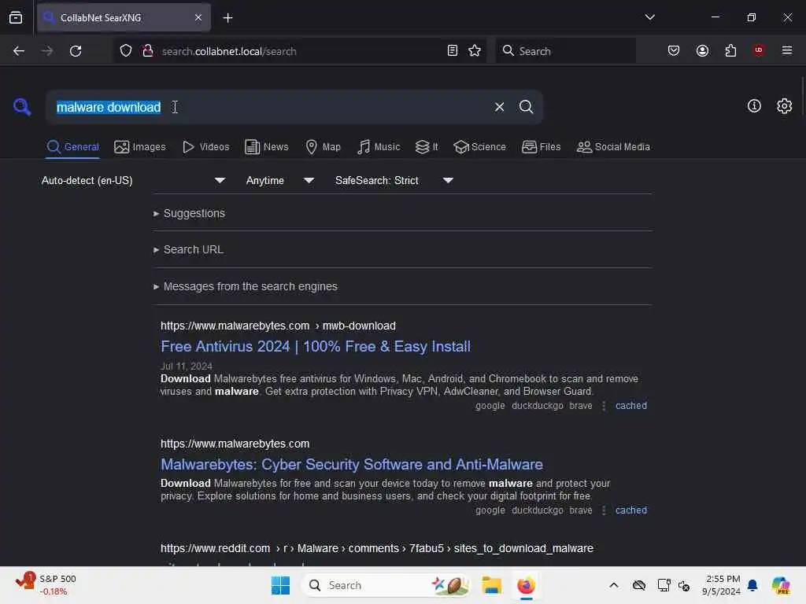
Task: Switch to the Files tab
Action: tap(541, 147)
